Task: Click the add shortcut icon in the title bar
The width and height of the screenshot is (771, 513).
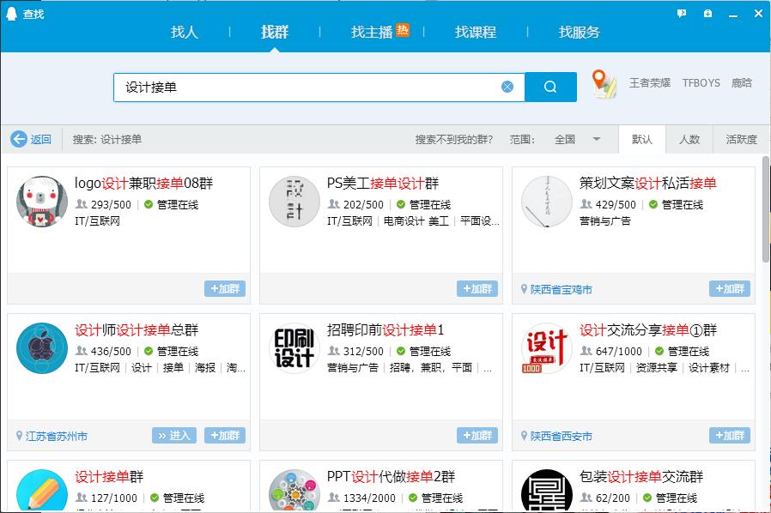Action: coord(707,11)
